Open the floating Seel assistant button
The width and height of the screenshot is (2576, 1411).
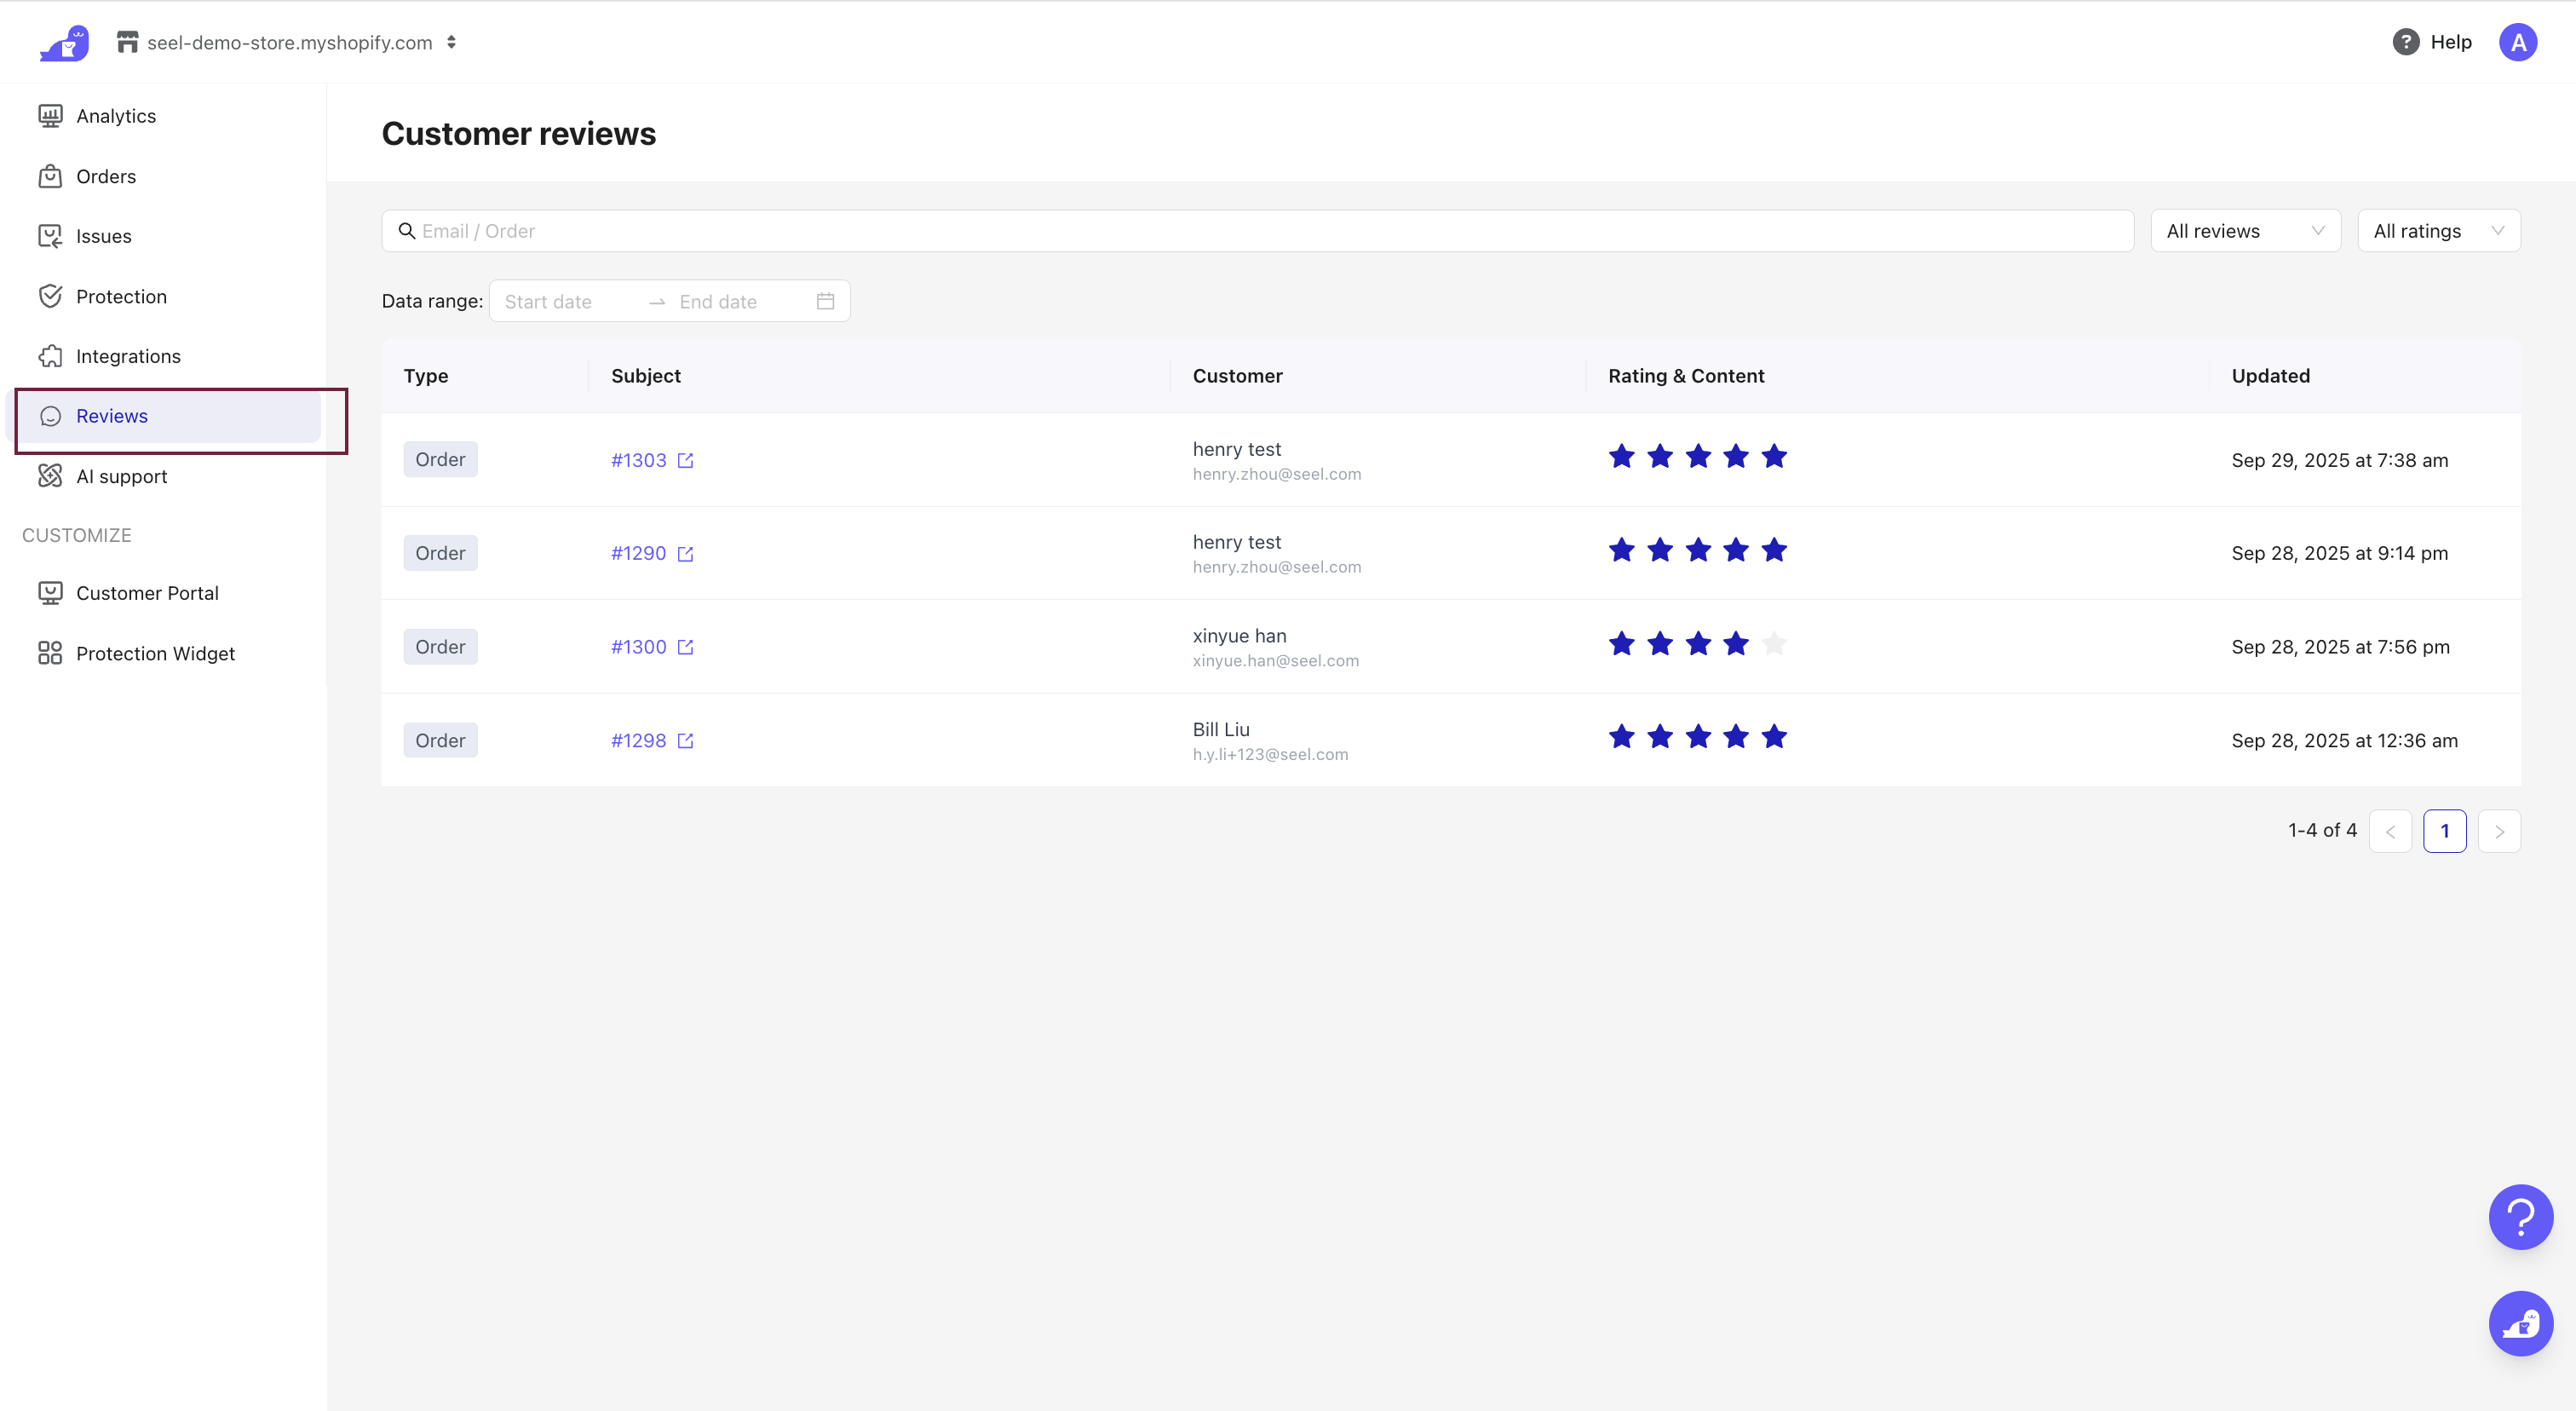pyautogui.click(x=2520, y=1324)
